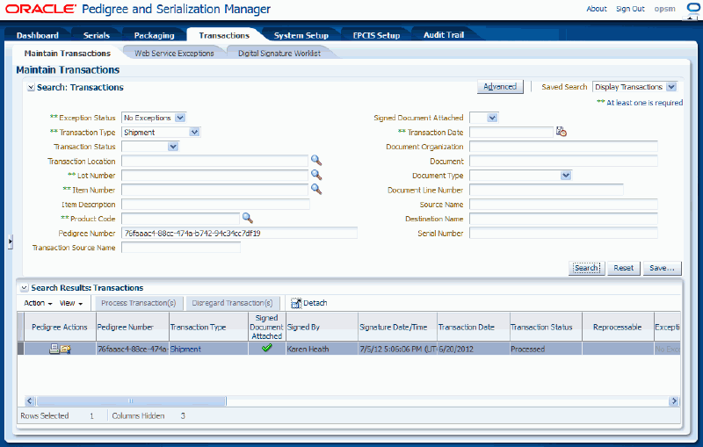
Task: Click the pedigree envelope icon in Shipment row
Action: tap(66, 349)
